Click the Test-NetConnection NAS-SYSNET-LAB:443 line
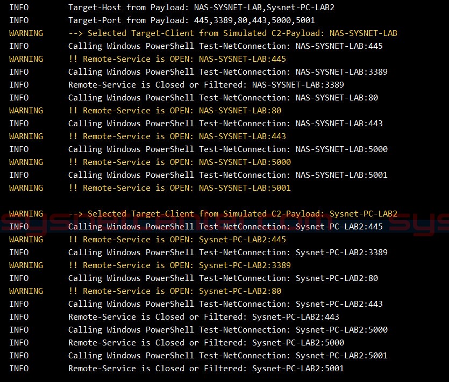 point(196,124)
